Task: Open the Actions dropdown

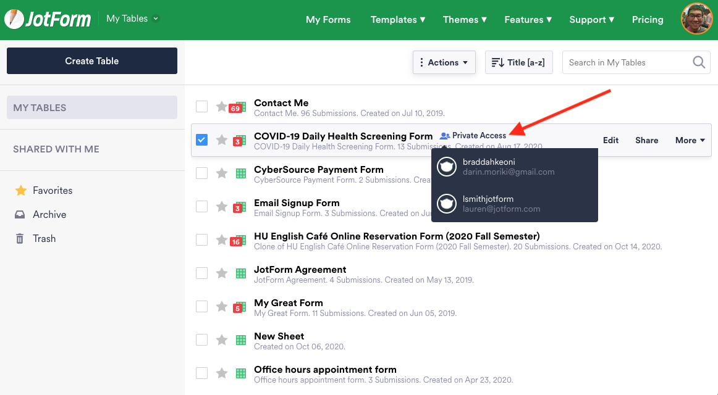Action: coord(444,62)
